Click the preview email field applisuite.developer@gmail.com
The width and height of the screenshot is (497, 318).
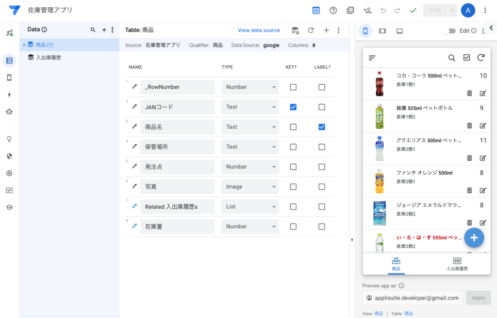[412, 298]
